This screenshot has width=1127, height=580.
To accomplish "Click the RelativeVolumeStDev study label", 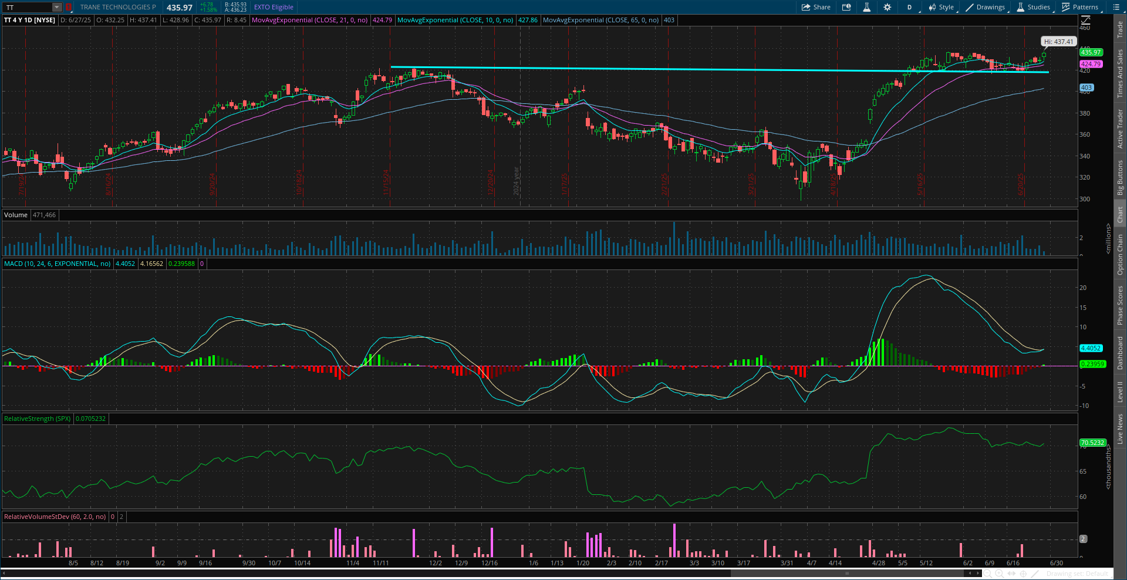I will click(x=55, y=517).
